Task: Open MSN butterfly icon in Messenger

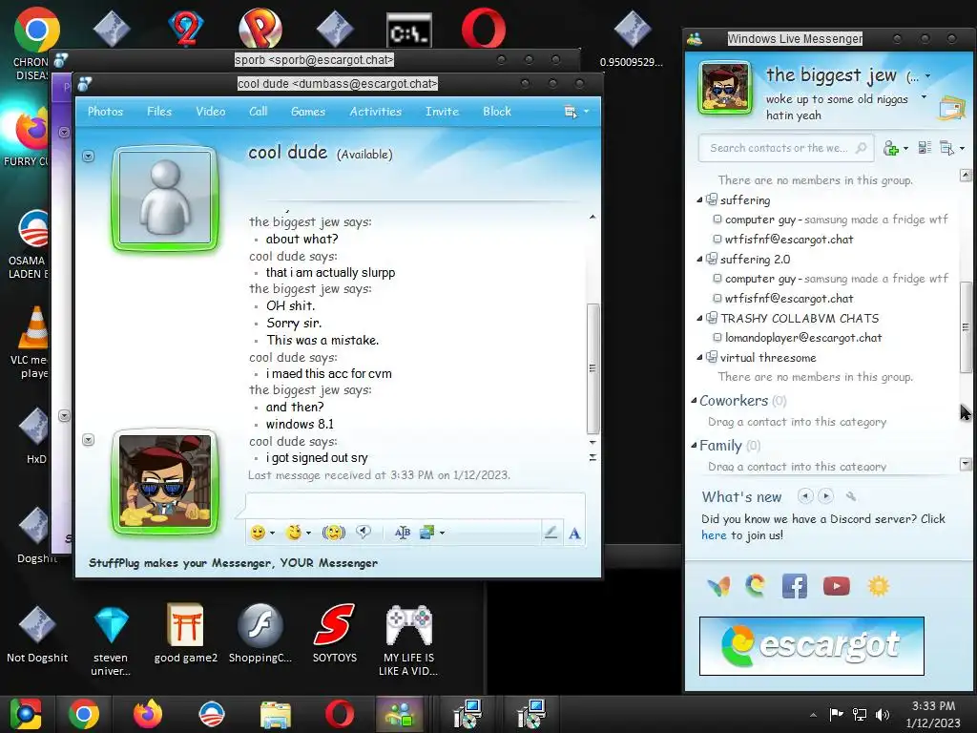Action: [x=718, y=586]
